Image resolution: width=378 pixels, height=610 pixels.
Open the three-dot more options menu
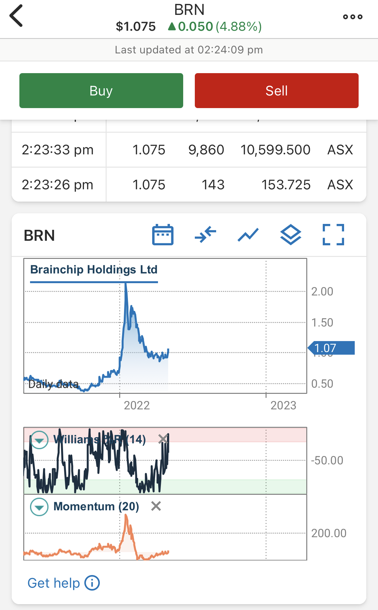click(x=353, y=17)
